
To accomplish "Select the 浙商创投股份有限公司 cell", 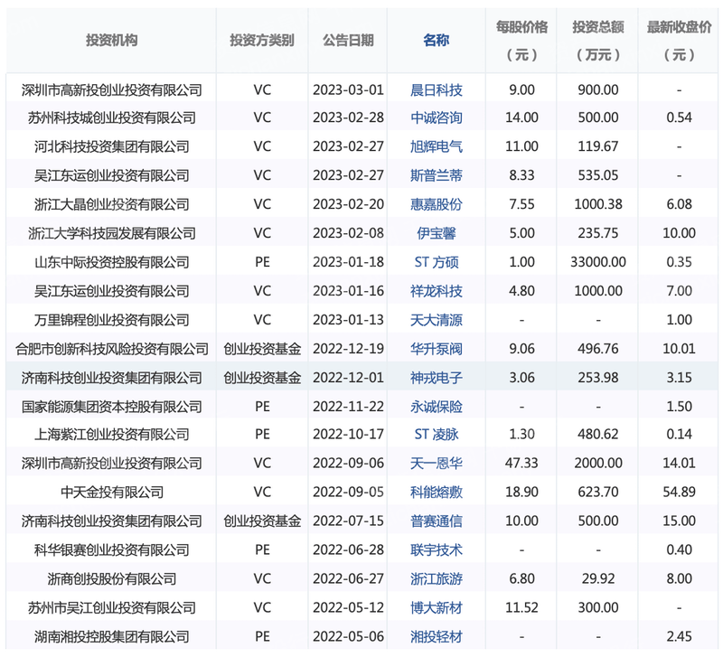I will (111, 578).
